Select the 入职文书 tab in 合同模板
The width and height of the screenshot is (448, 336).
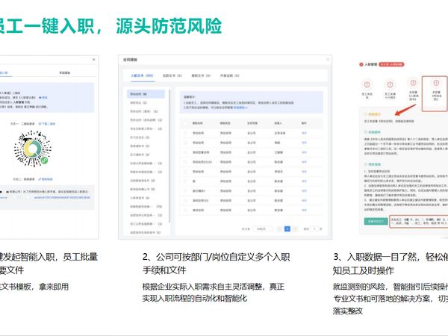tap(142, 75)
